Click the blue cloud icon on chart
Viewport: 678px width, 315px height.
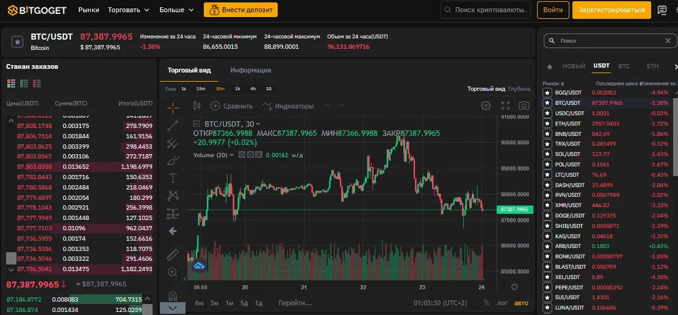(199, 266)
